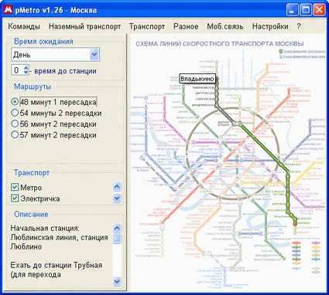
Task: Open the Наземный транспорт menu
Action: pos(85,26)
